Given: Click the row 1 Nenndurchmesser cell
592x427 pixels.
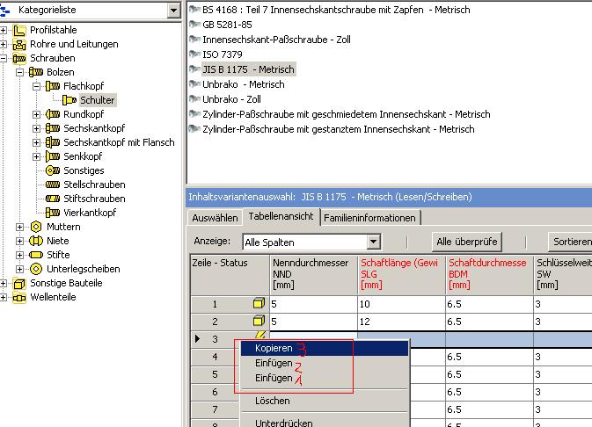Looking at the screenshot, I should pos(313,304).
